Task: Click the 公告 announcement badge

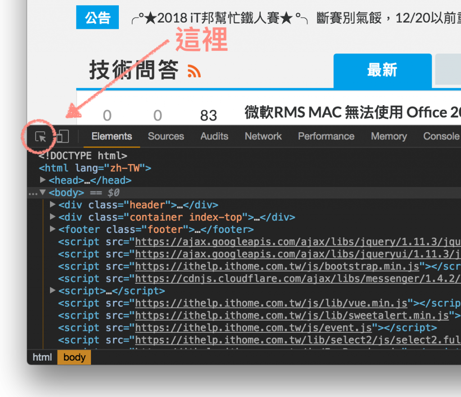Action: (x=97, y=18)
